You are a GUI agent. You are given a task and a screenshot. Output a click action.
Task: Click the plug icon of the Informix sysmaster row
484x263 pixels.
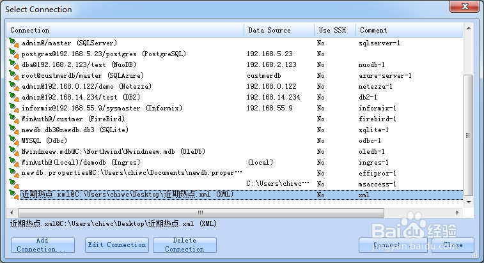tap(14, 108)
